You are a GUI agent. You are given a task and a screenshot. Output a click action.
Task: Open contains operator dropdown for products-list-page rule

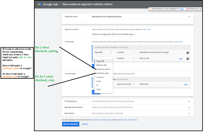tap(126, 52)
